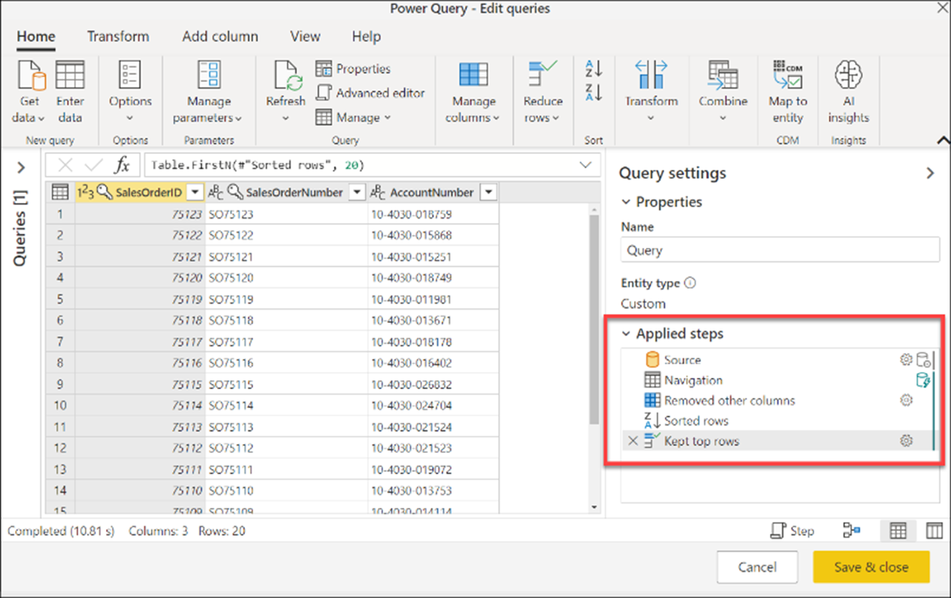The width and height of the screenshot is (951, 598).
Task: Open AccountNumber column filter dropdown
Action: coord(488,193)
